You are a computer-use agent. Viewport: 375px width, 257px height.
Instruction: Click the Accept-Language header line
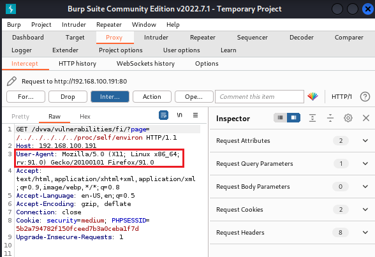75,196
